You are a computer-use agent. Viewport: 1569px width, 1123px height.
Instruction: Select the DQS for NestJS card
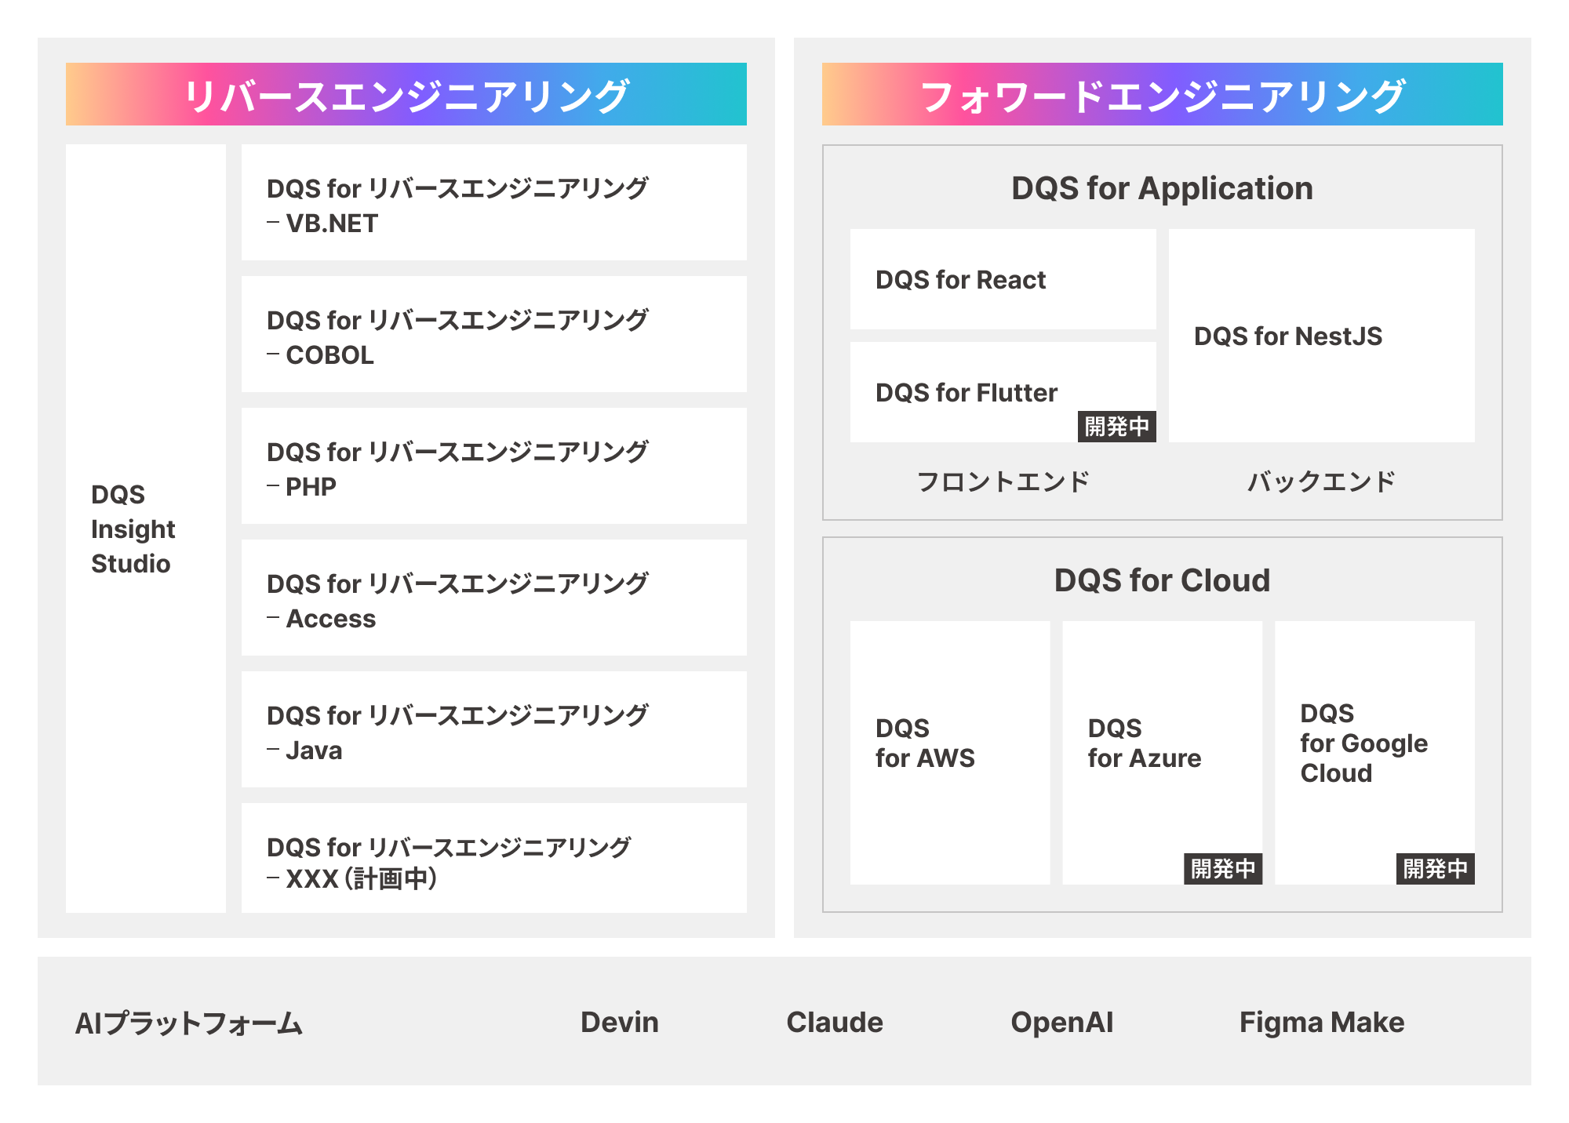click(x=1322, y=336)
